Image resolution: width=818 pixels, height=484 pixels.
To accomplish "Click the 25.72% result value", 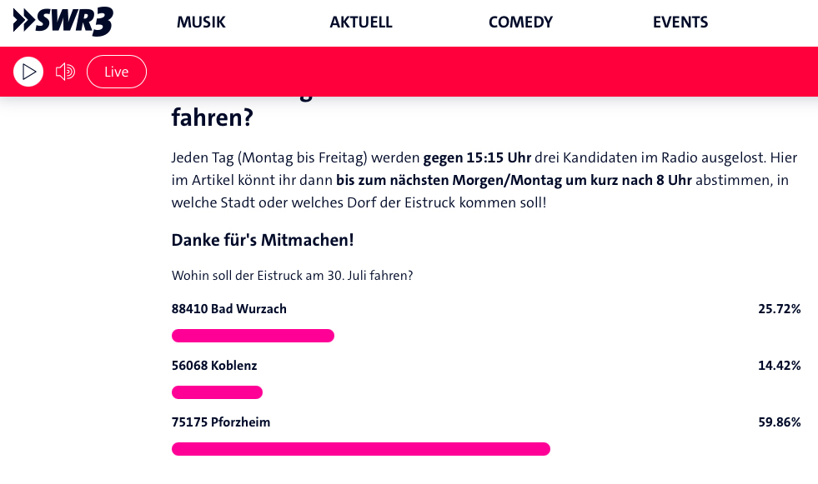I will [779, 309].
